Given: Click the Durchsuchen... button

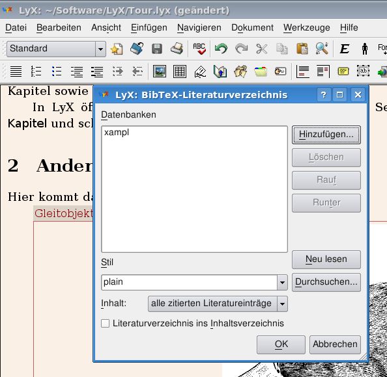Looking at the screenshot, I should point(326,282).
